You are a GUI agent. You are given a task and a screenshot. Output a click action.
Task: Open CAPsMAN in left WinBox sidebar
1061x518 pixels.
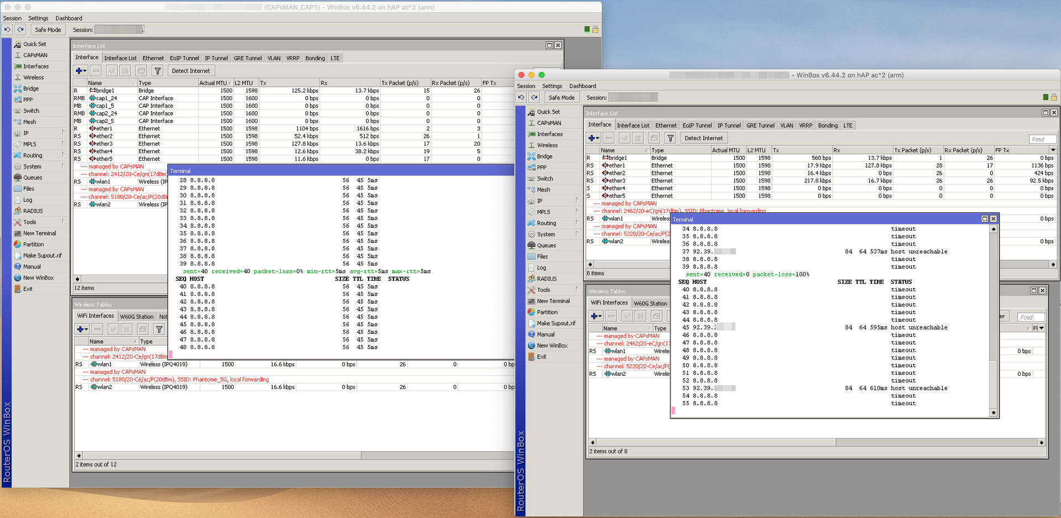35,55
